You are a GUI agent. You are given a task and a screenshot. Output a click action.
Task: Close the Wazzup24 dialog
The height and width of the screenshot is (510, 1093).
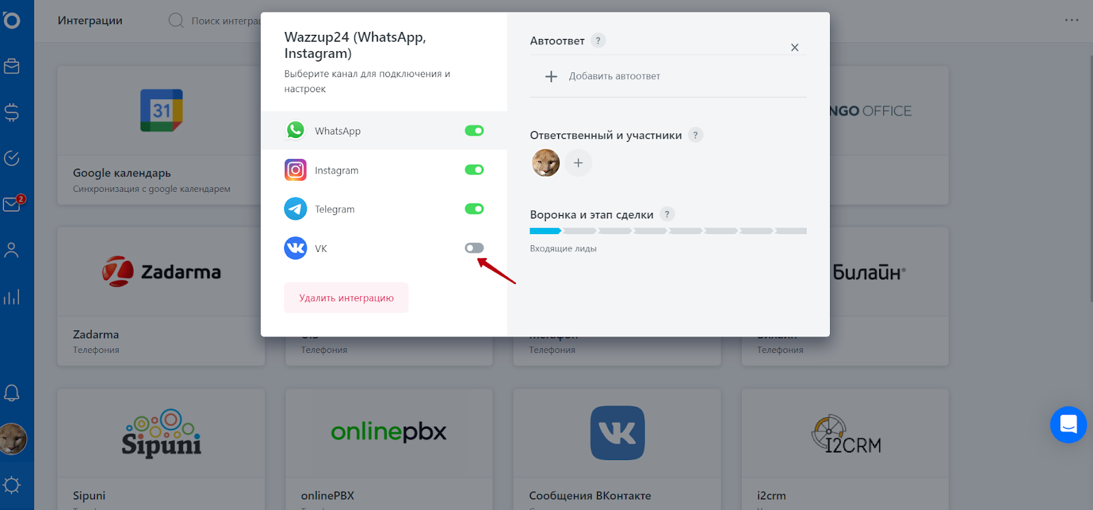pyautogui.click(x=794, y=47)
